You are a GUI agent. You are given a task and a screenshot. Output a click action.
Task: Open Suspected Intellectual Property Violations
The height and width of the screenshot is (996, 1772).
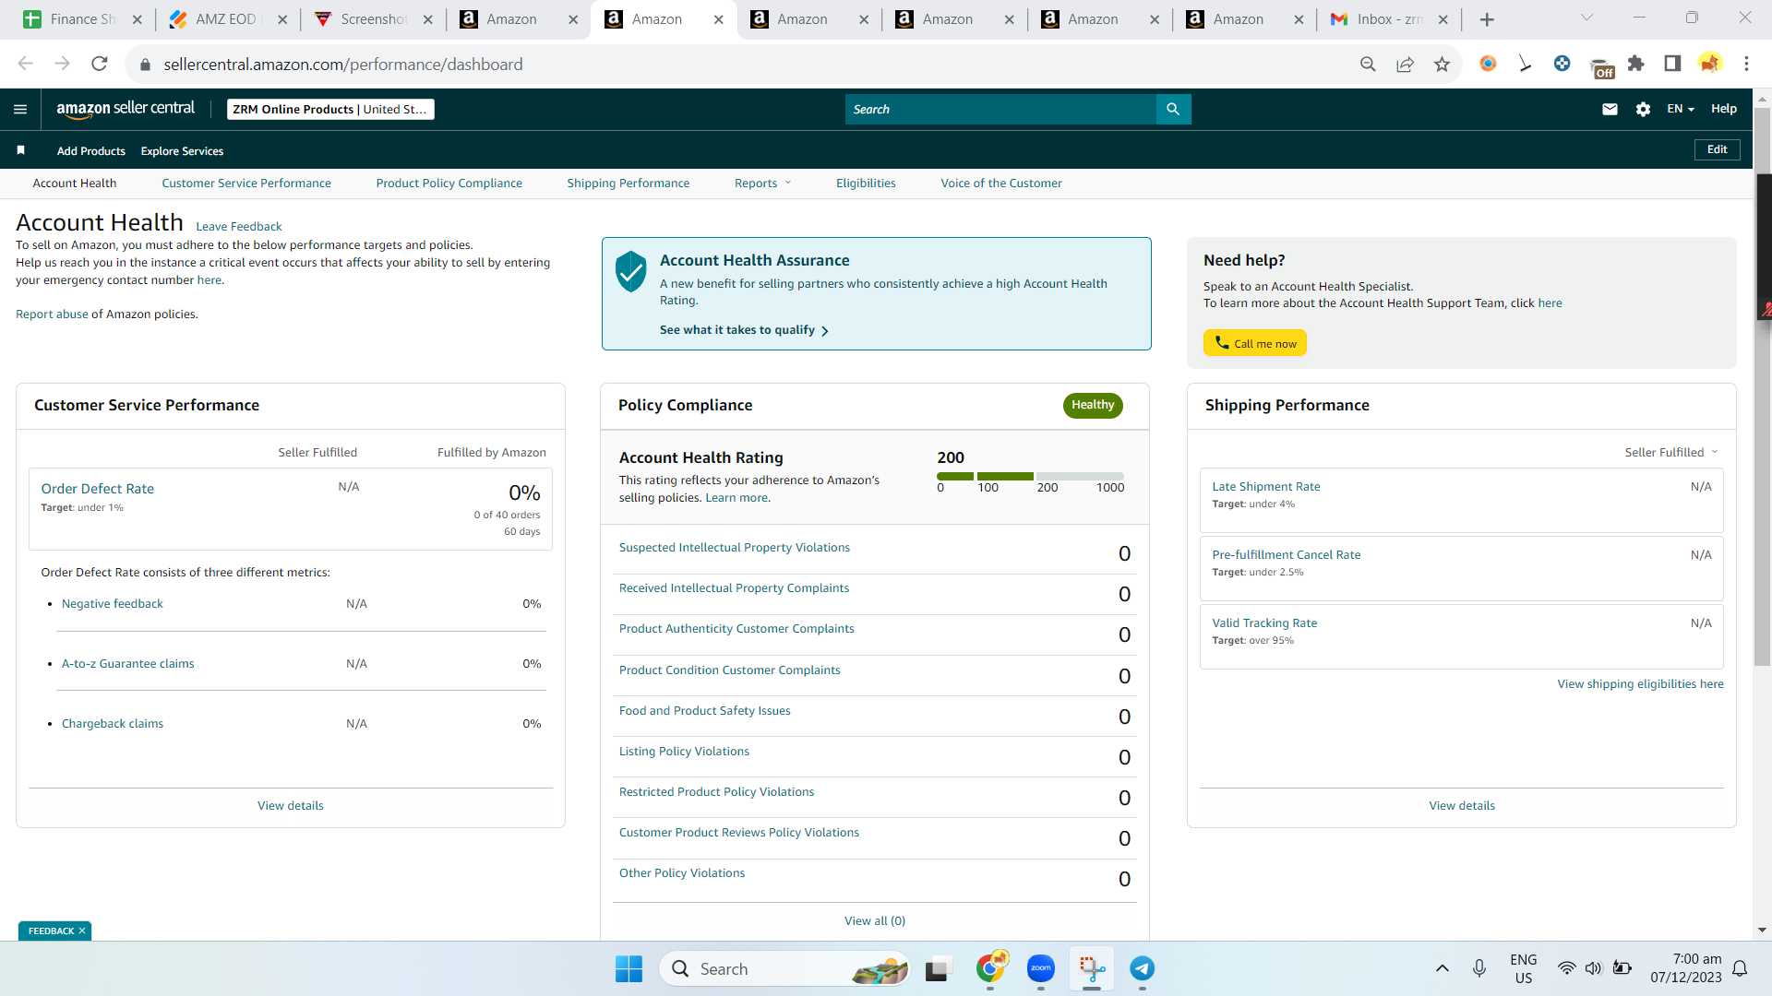tap(735, 547)
